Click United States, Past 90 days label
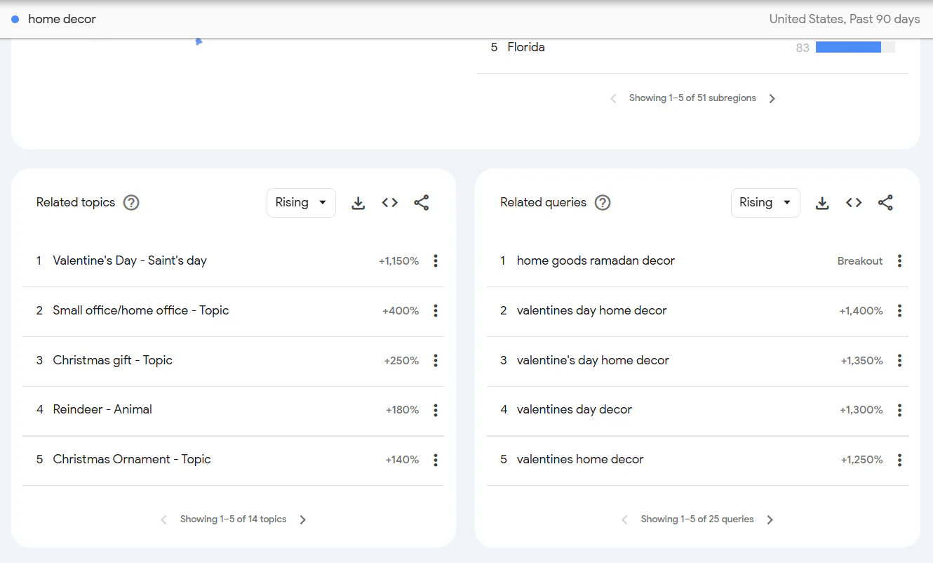The width and height of the screenshot is (933, 563). tap(845, 19)
